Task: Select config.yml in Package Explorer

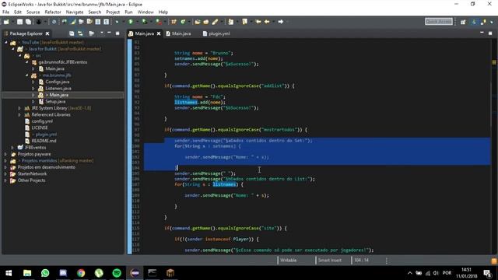Action: coord(42,121)
